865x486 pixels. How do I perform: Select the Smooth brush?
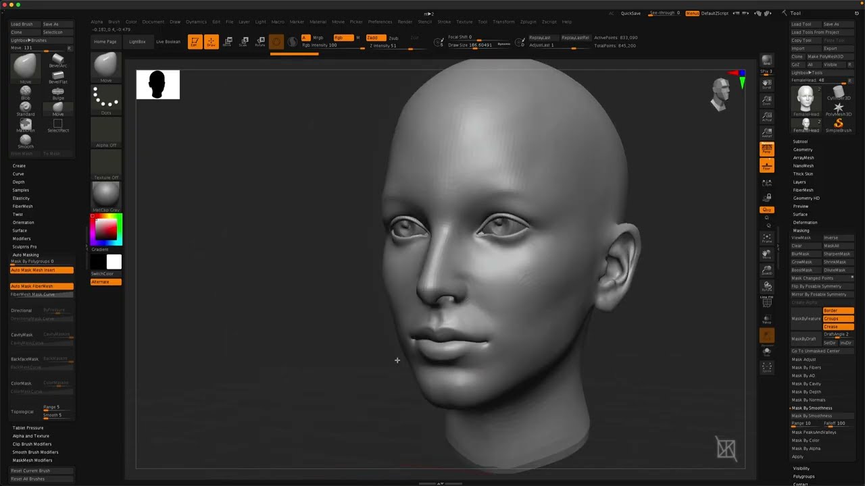tap(25, 142)
